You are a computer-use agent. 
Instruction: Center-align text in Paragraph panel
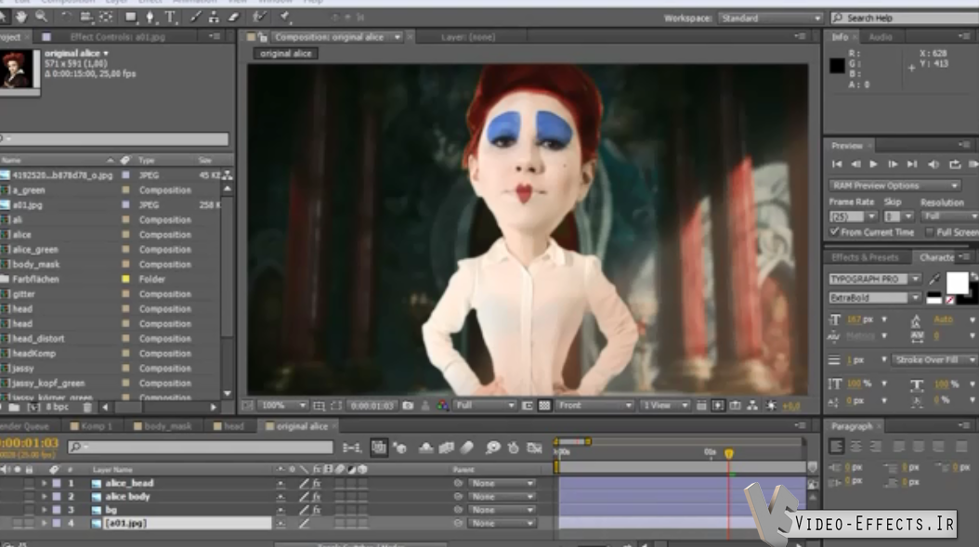[x=856, y=447]
